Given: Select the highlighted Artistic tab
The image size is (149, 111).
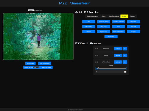Looking at the screenshot, I should (124, 16).
